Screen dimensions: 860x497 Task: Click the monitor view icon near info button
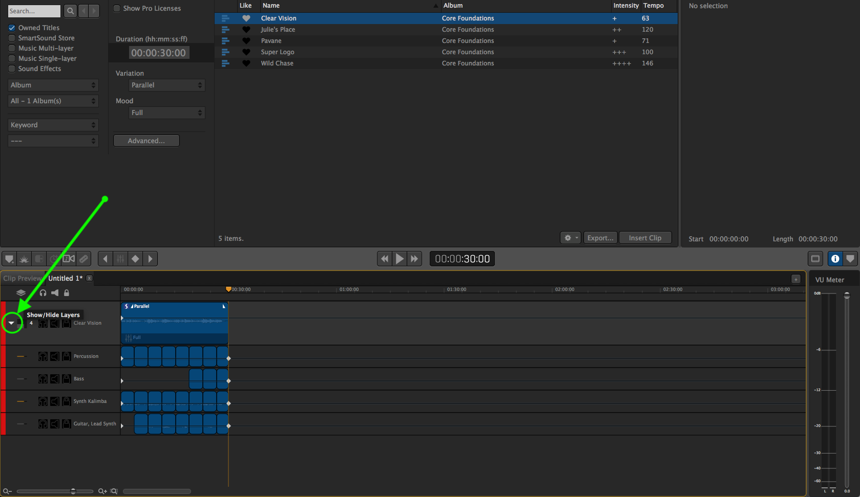[815, 259]
